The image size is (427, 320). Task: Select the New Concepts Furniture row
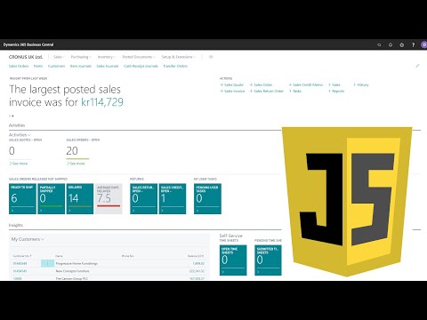click(x=109, y=271)
